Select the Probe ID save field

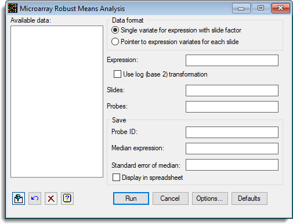[x=232, y=132]
